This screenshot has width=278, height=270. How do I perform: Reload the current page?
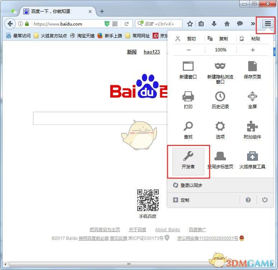pyautogui.click(x=126, y=24)
